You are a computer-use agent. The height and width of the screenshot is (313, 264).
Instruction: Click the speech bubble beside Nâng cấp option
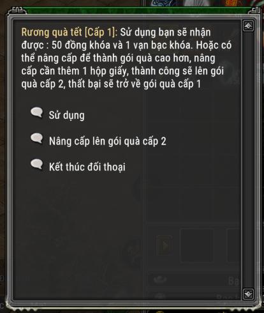point(37,139)
